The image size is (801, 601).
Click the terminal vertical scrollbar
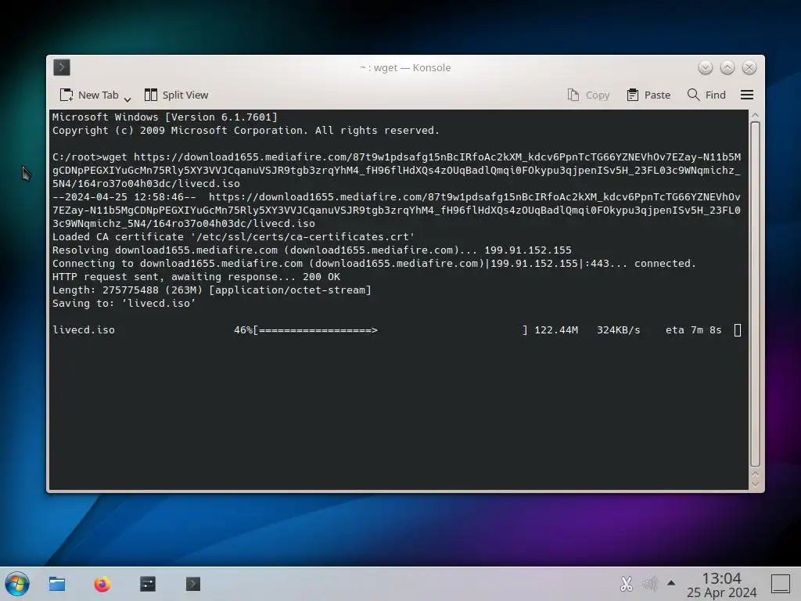tap(755, 294)
